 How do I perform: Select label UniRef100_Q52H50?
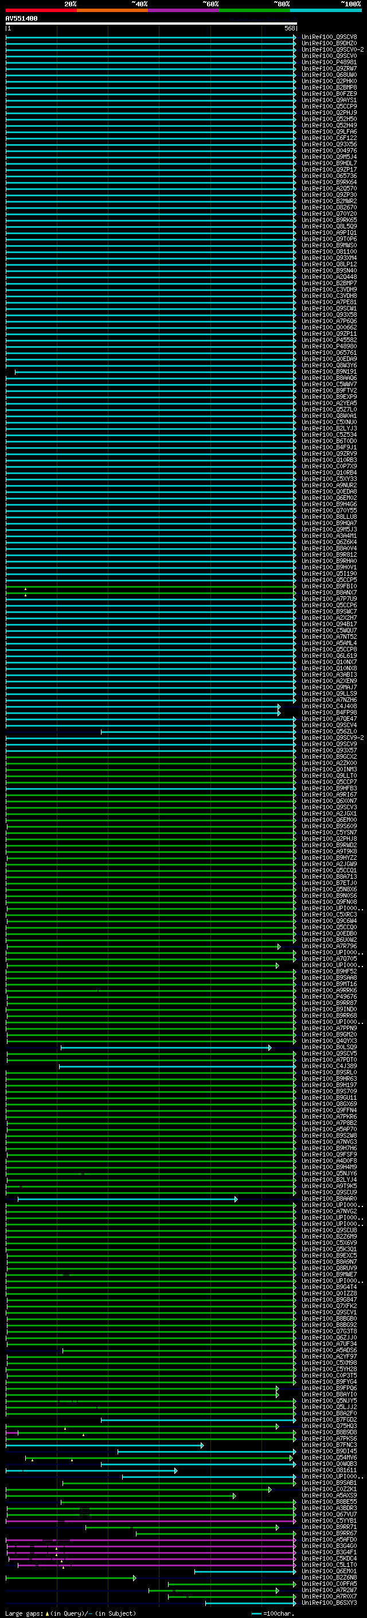click(x=329, y=119)
